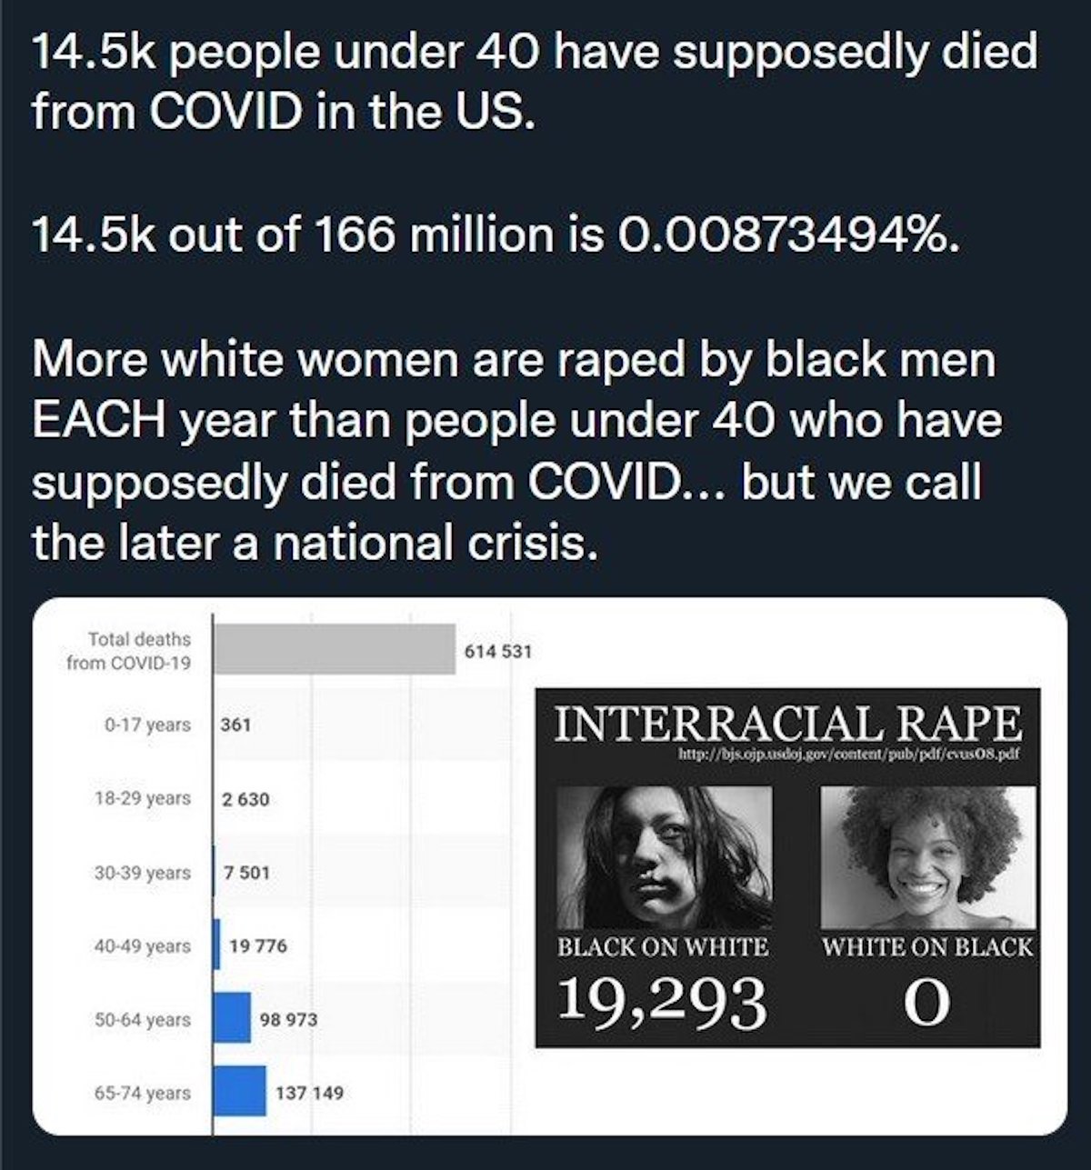1091x1170 pixels.
Task: Select the 18-29 years axis label
Action: click(x=142, y=798)
